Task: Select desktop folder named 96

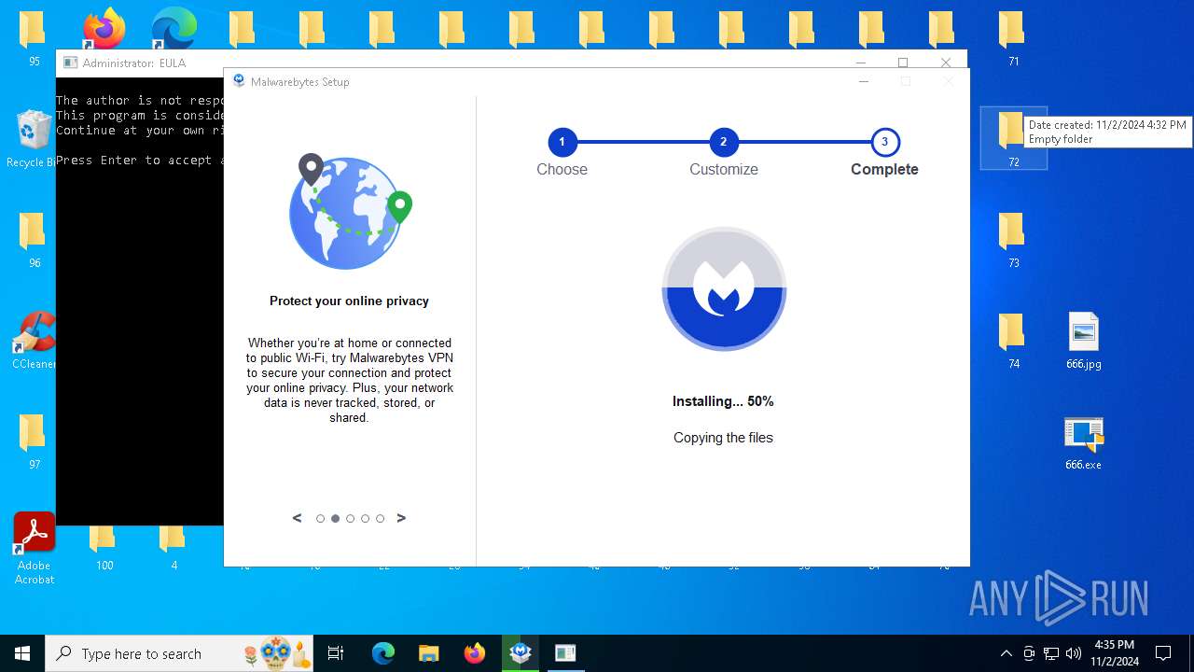Action: click(35, 240)
